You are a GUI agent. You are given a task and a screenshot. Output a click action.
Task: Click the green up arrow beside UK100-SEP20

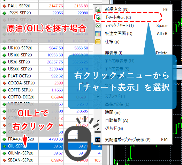pos(5,48)
